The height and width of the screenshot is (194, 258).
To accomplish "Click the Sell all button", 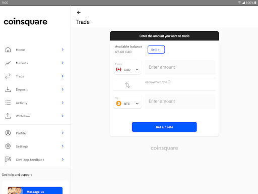I will [x=156, y=50].
